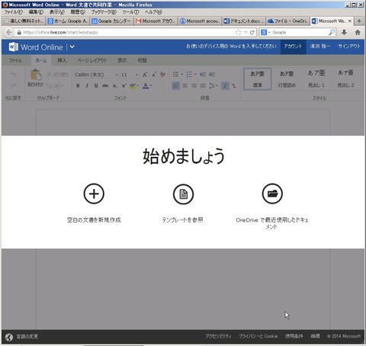Viewport: 366px width, 346px height.
Task: Select align right icon
Action: point(194,86)
